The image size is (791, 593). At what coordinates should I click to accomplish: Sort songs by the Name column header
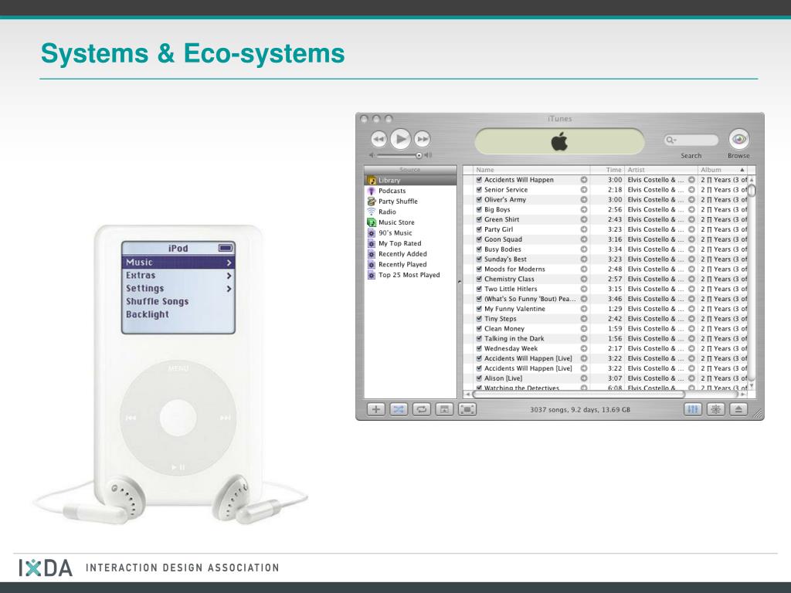(x=531, y=170)
